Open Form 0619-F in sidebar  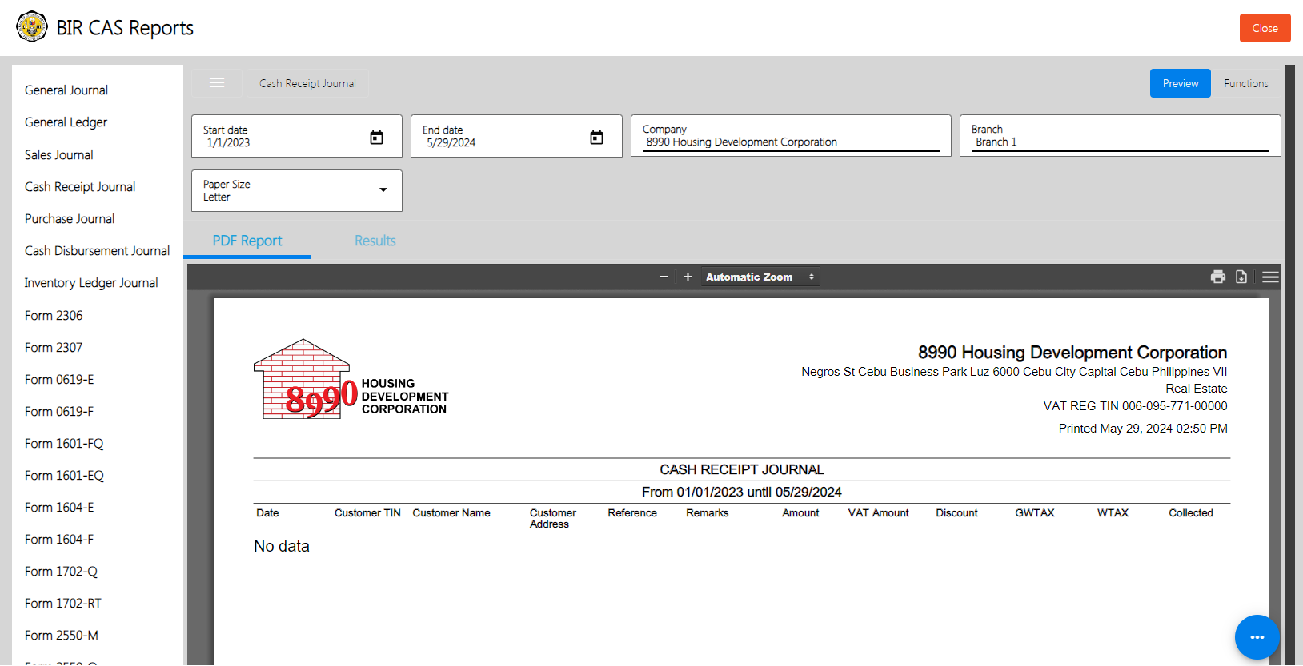tap(58, 412)
